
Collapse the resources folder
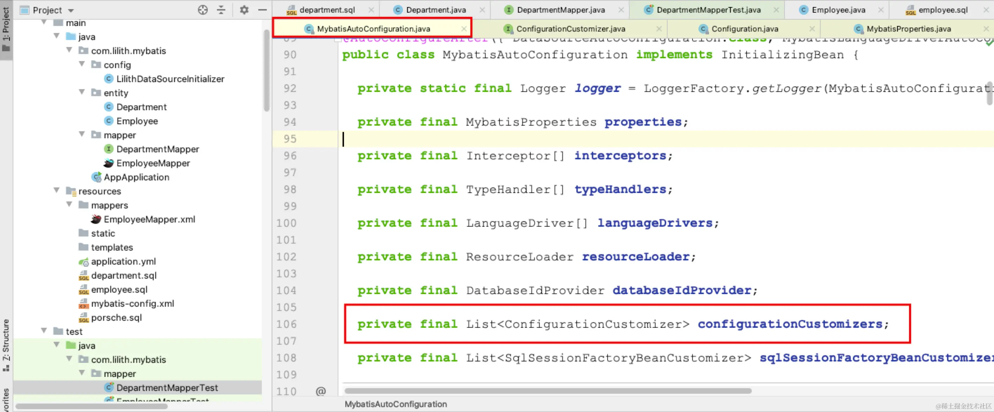tap(57, 190)
